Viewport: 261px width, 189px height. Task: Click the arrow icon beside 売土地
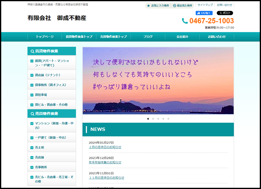click(32, 148)
